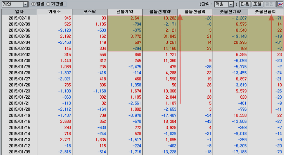284x155 pixels.
Task: Click the 편집 button
Action: pyautogui.click(x=269, y=4)
